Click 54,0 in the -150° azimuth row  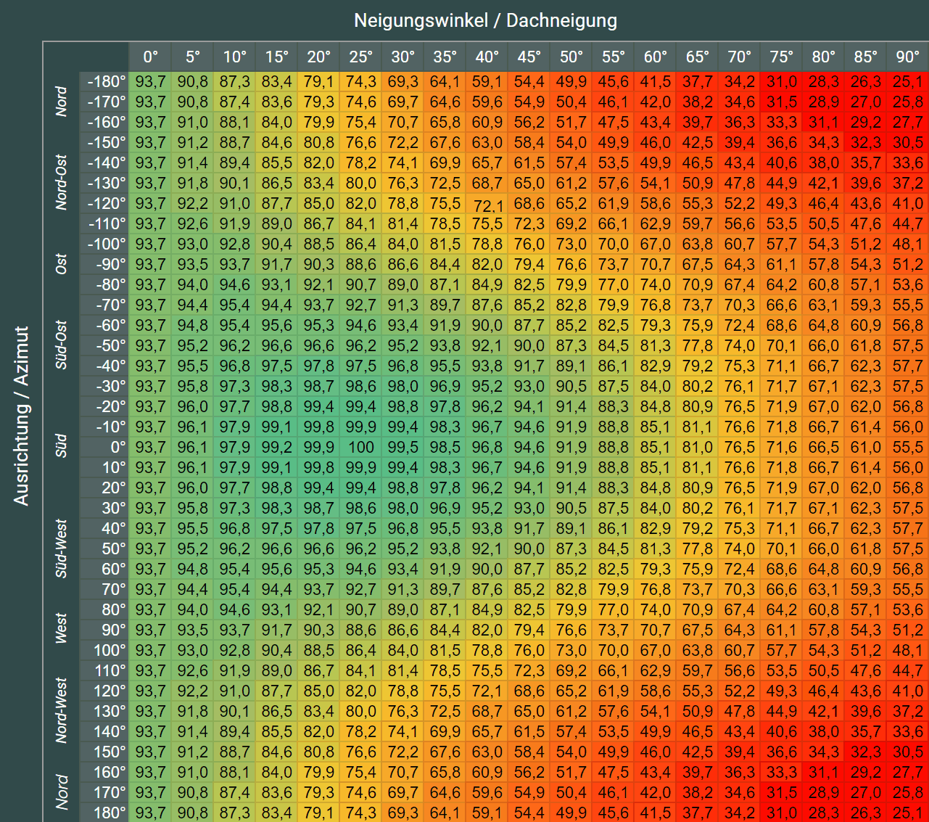pos(571,143)
